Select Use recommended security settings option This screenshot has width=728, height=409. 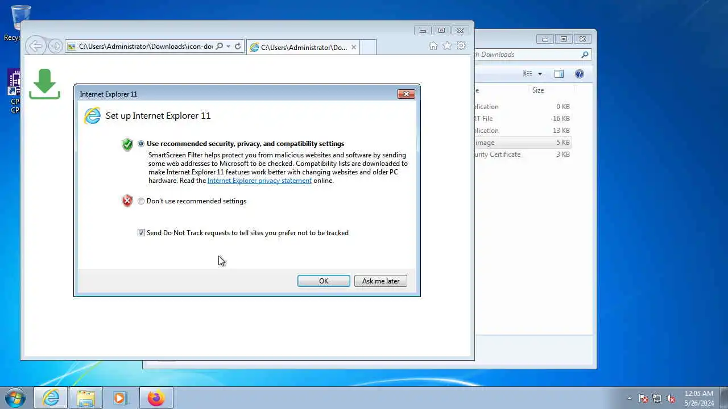pyautogui.click(x=141, y=144)
